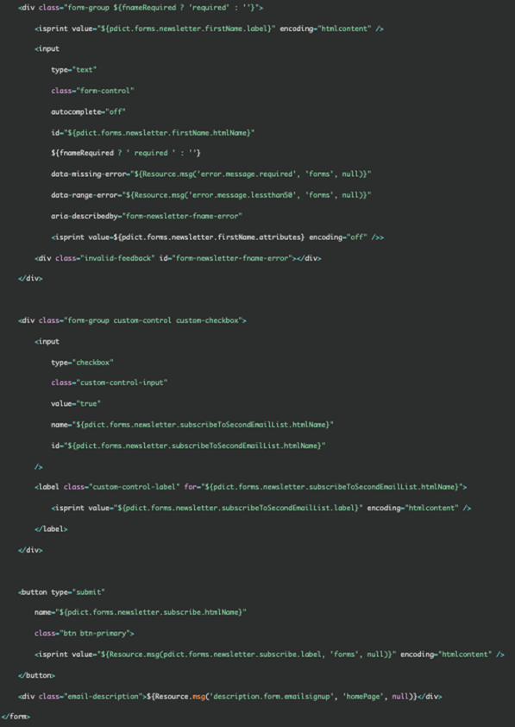Image resolution: width=515 pixels, height=727 pixels.
Task: Click the custom-control-label label tag line
Action: tap(250, 487)
